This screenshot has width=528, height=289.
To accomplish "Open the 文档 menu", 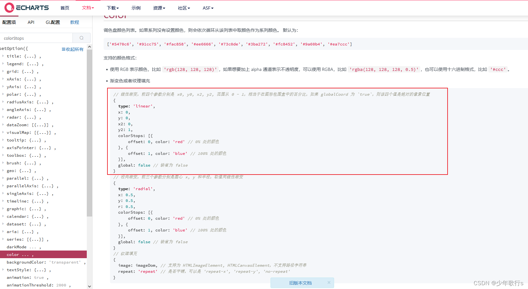I will click(x=87, y=8).
